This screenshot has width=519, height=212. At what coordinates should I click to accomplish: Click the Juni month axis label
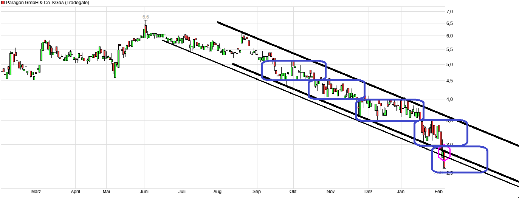coord(144,192)
